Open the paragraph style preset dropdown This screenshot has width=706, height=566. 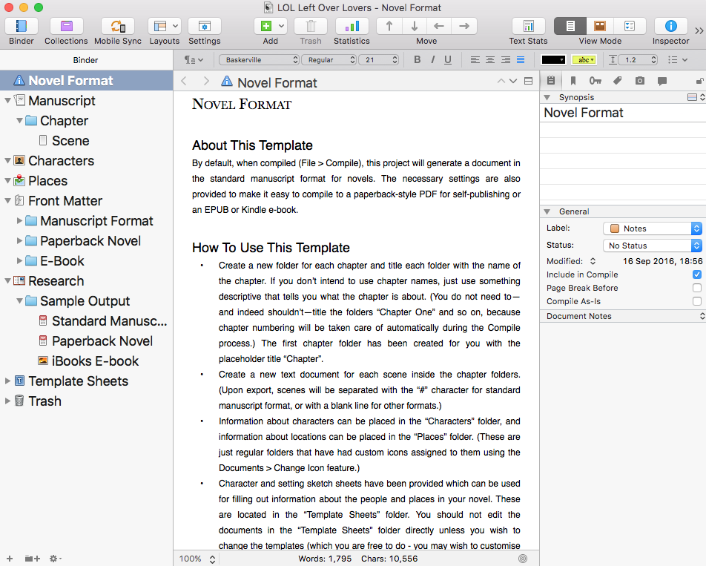pyautogui.click(x=194, y=60)
